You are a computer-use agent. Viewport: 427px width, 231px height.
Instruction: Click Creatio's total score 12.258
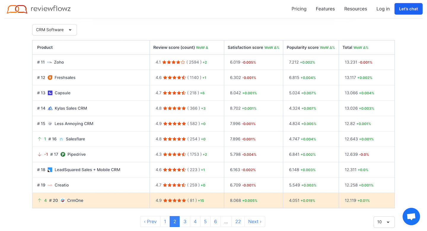pos(351,185)
